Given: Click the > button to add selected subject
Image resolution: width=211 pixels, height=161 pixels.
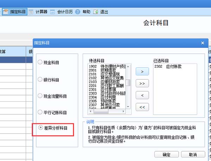Looking at the screenshot, I should [x=142, y=72].
